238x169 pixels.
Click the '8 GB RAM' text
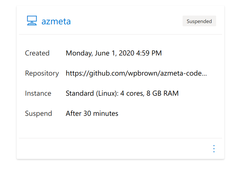(x=162, y=93)
